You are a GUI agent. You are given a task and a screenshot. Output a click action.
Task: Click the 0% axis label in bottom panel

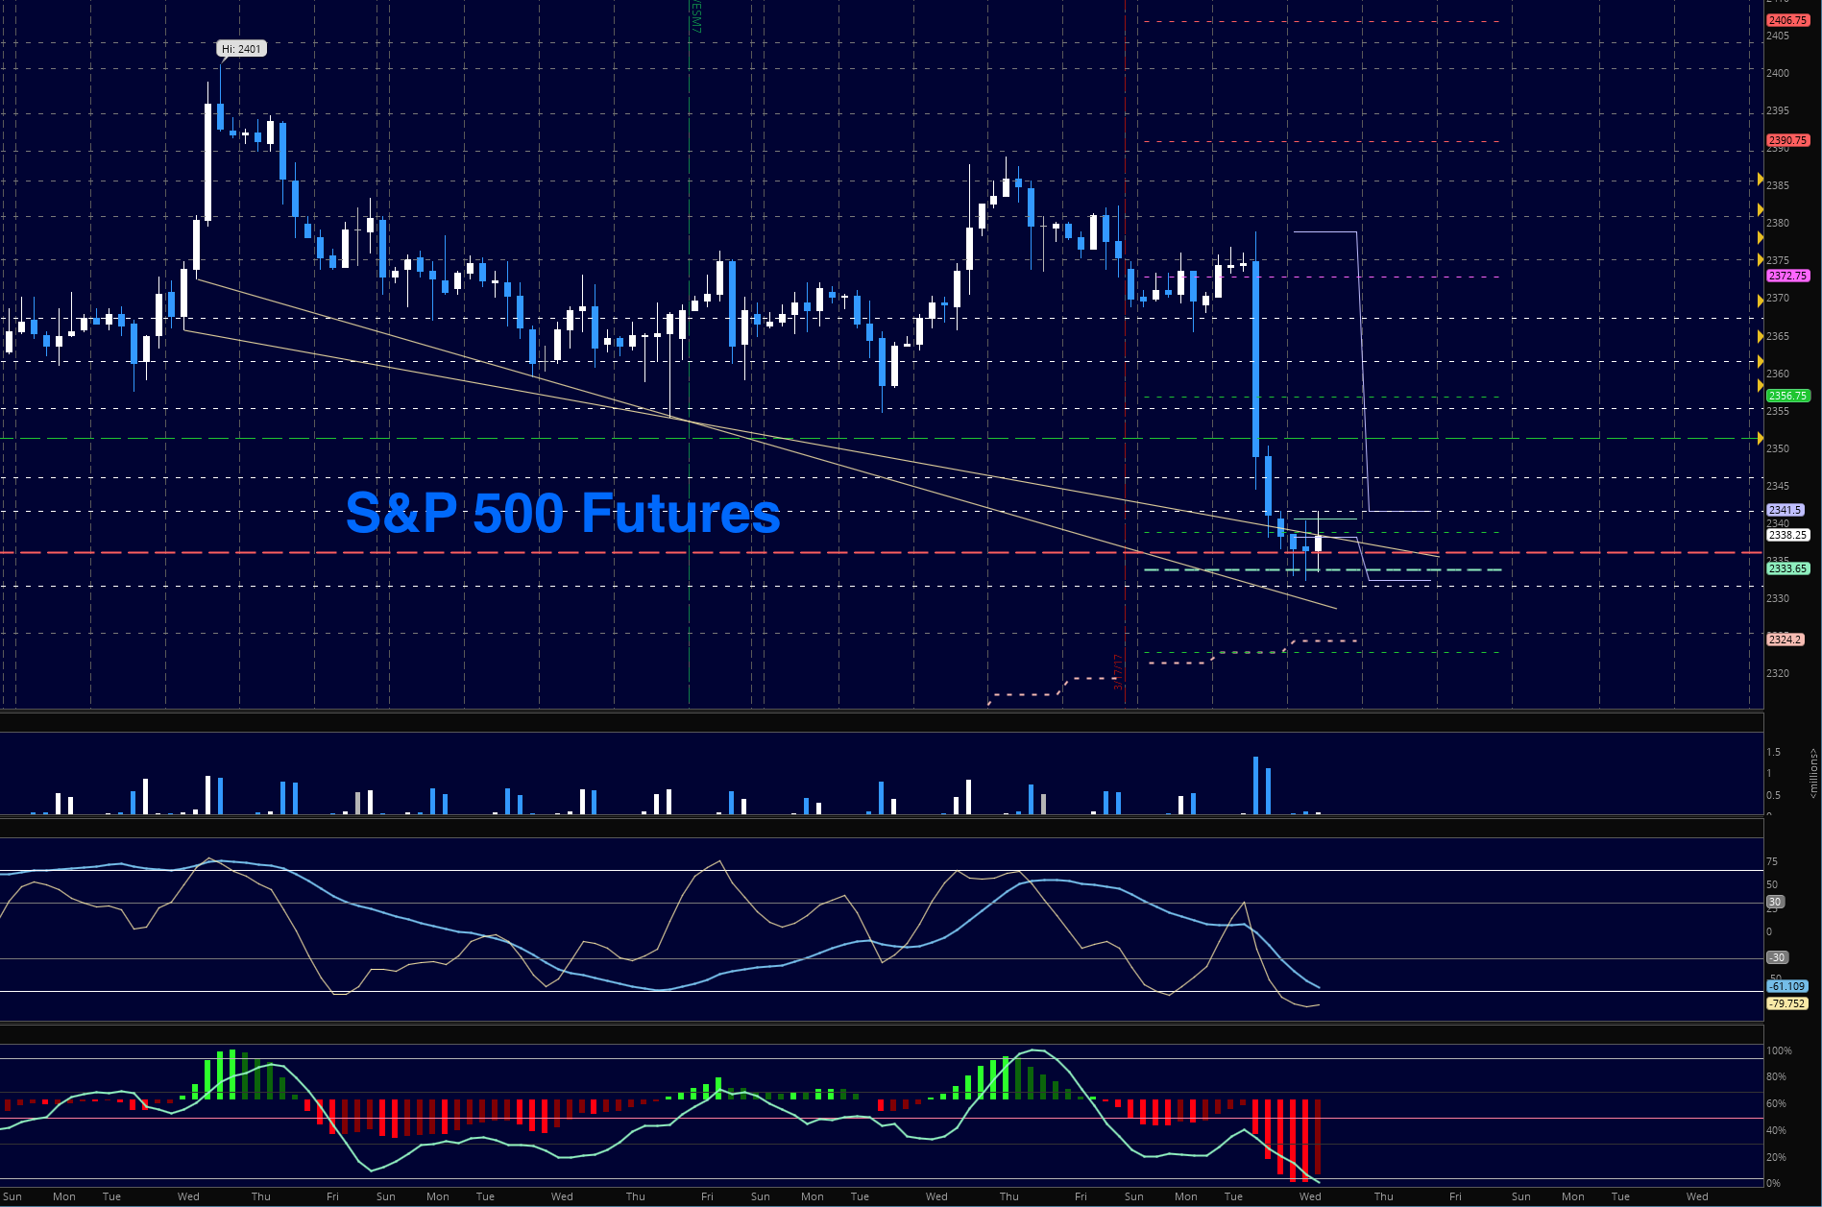pos(1773,1183)
